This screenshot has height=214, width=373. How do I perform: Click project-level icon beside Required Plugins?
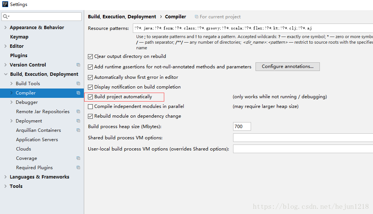(x=78, y=167)
